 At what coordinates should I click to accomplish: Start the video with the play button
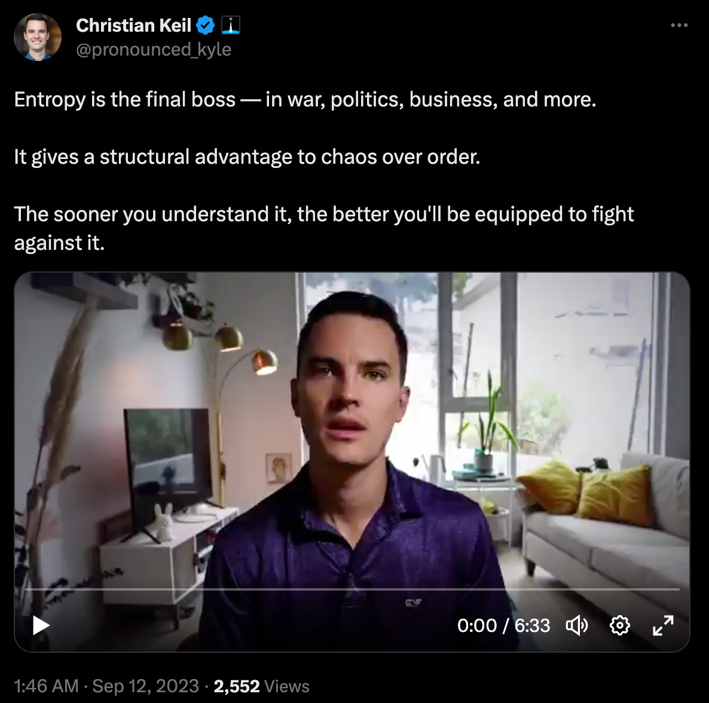click(41, 626)
